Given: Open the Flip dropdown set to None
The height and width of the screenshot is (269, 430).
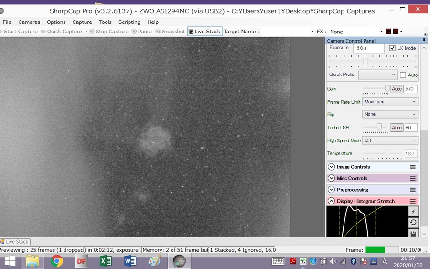Looking at the screenshot, I should coord(390,114).
